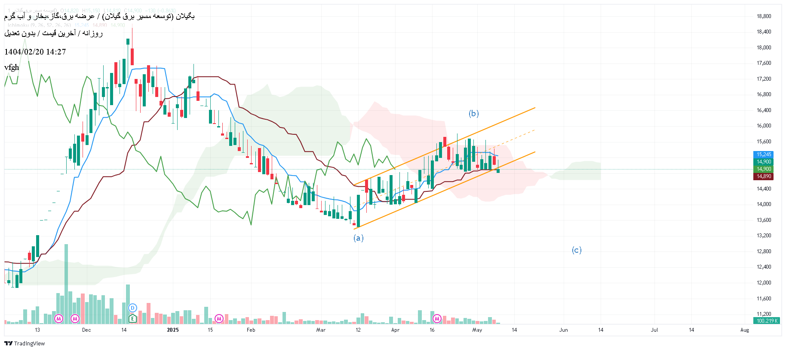Open the blue D dividend marker
The height and width of the screenshot is (351, 786).
coord(132,308)
